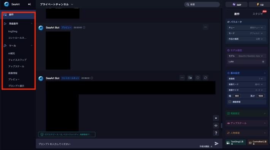This screenshot has width=270, height=150.
Task: Select 創作 in the left sidebar
Action: [18, 15]
